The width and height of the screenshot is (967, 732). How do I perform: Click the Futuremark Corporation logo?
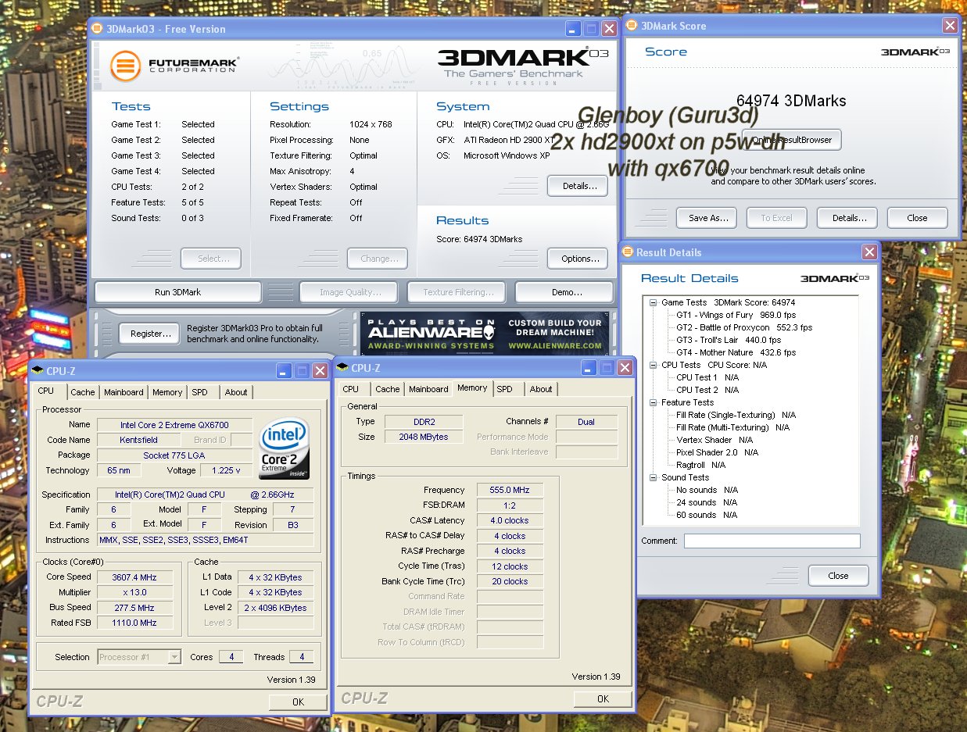174,65
